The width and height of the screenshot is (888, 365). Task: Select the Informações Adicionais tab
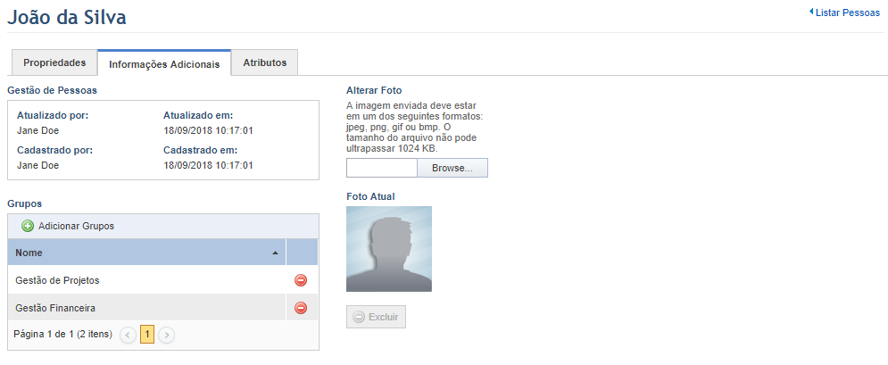[x=164, y=63]
